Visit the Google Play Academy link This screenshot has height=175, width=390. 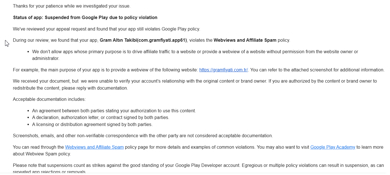tap(333, 147)
